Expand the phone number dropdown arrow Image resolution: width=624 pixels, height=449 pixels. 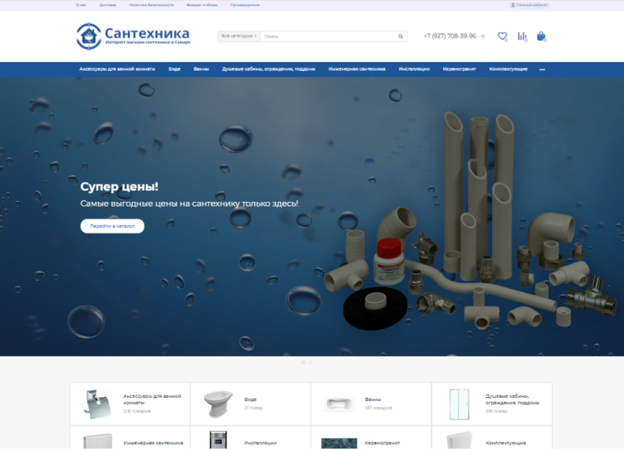483,36
